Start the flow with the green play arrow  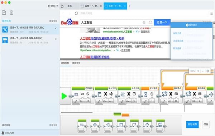point(64,96)
